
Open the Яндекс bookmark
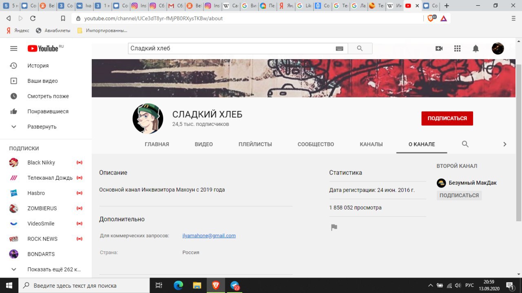point(18,30)
